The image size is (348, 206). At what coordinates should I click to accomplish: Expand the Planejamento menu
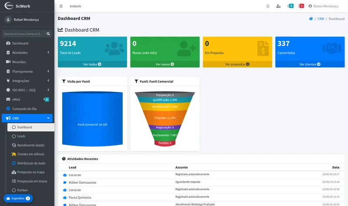tap(27, 72)
